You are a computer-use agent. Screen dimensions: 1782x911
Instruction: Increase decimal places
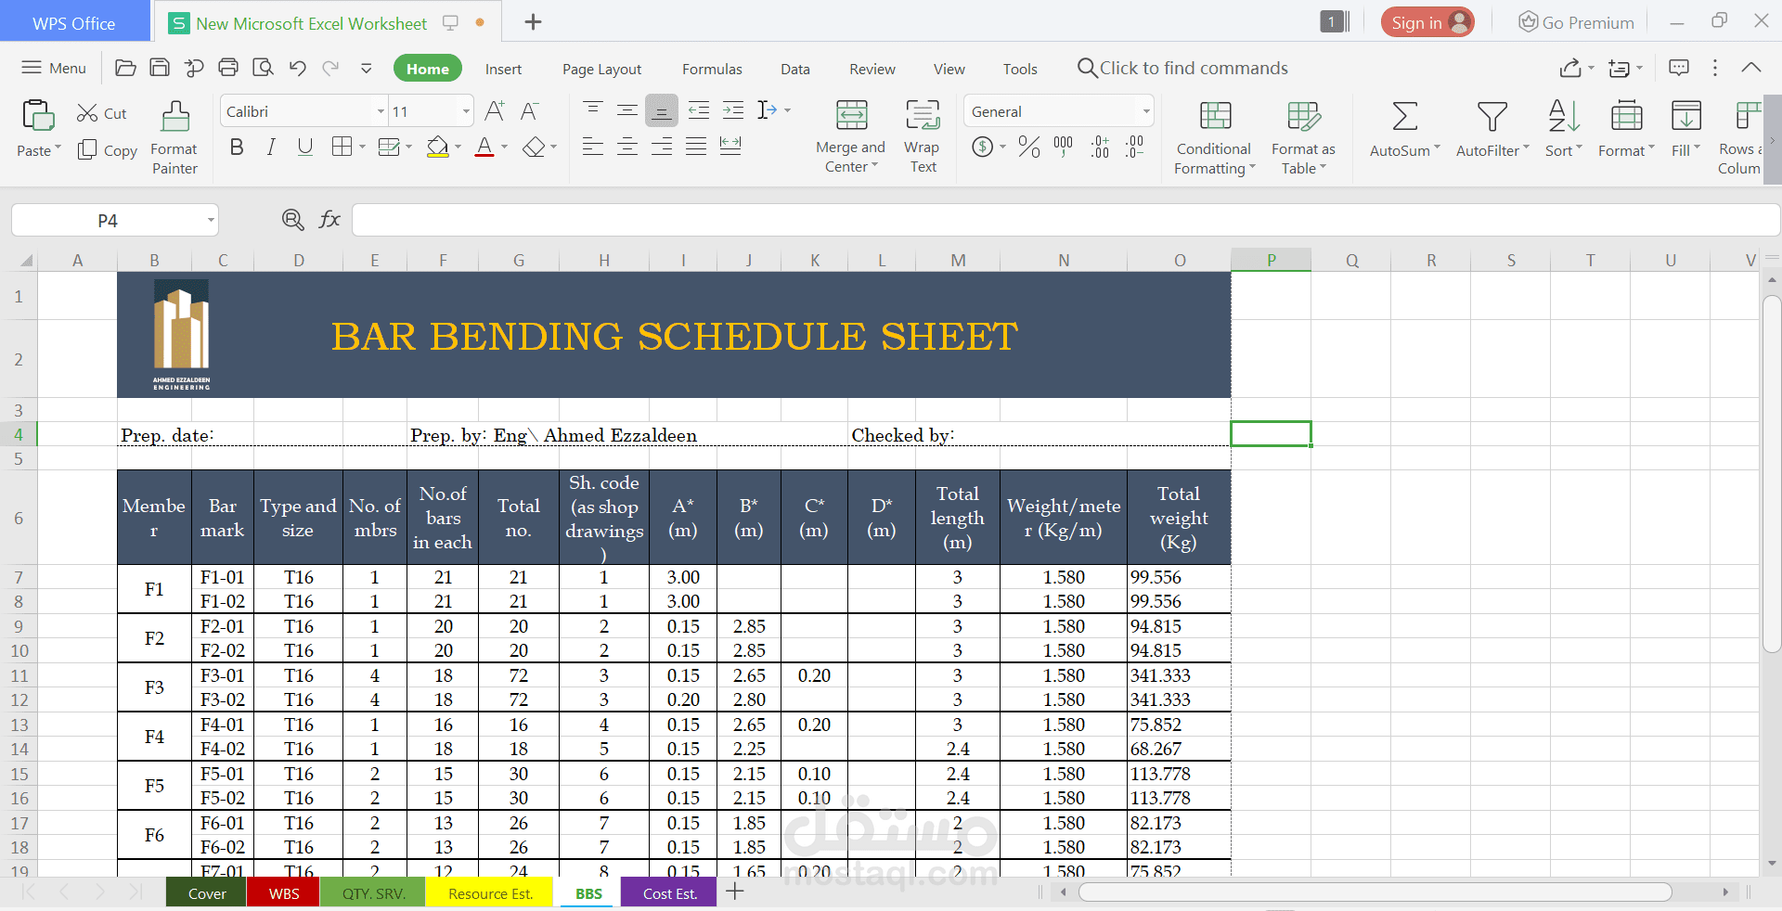tap(1100, 147)
